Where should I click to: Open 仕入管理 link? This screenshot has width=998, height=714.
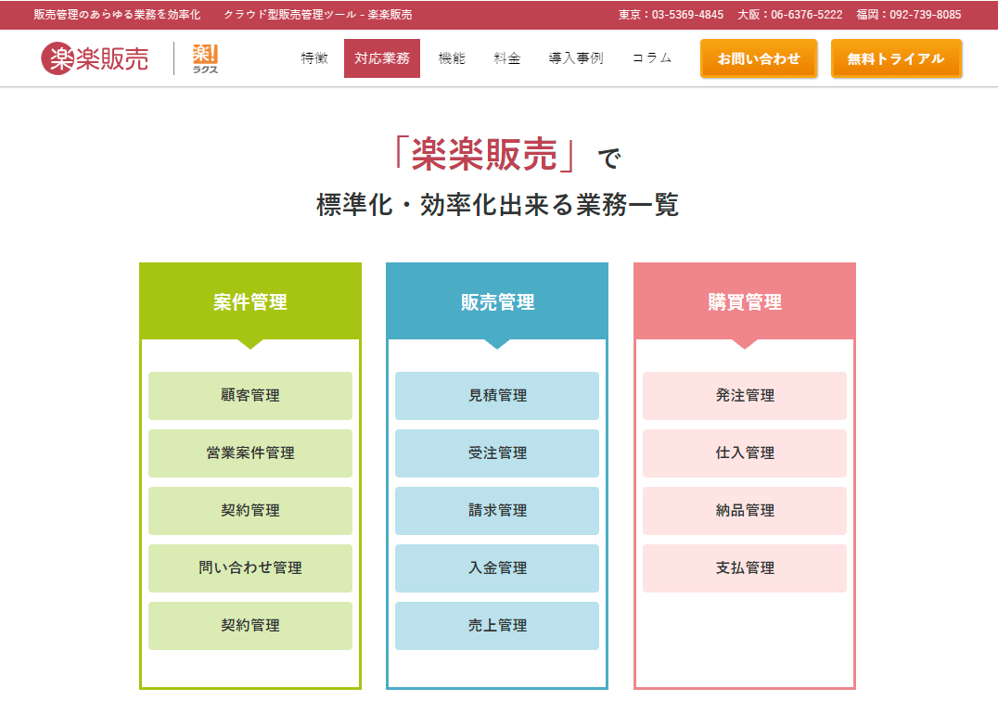745,453
